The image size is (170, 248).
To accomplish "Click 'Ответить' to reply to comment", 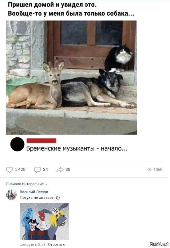I will click(x=56, y=245).
